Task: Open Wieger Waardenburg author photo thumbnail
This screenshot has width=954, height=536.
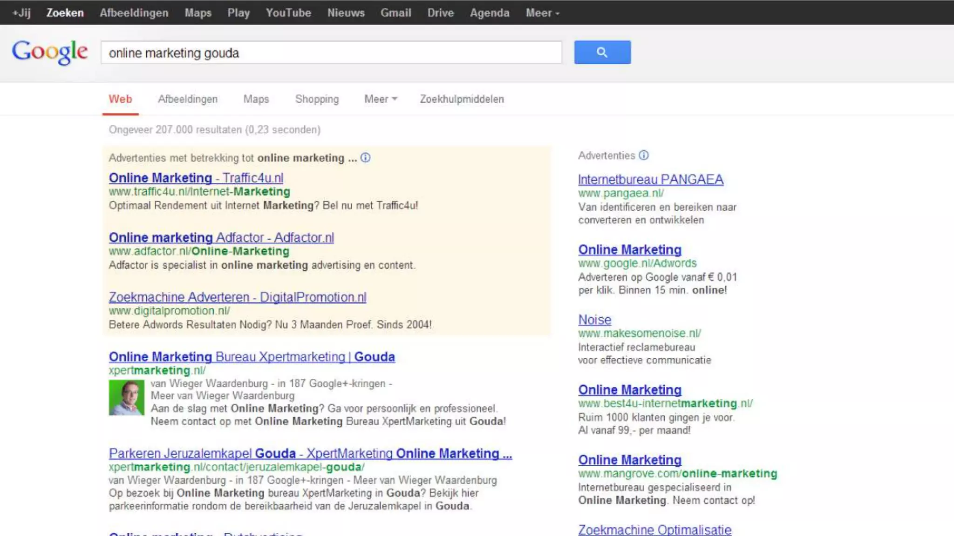Action: tap(126, 397)
